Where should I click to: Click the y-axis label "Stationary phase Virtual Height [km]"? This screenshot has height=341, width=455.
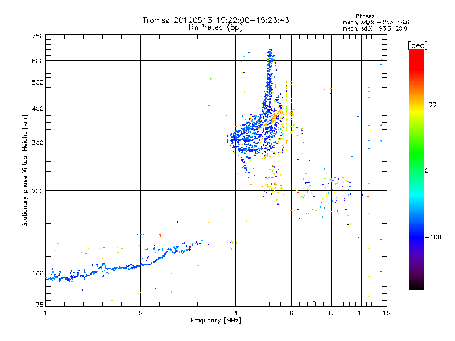coord(24,170)
